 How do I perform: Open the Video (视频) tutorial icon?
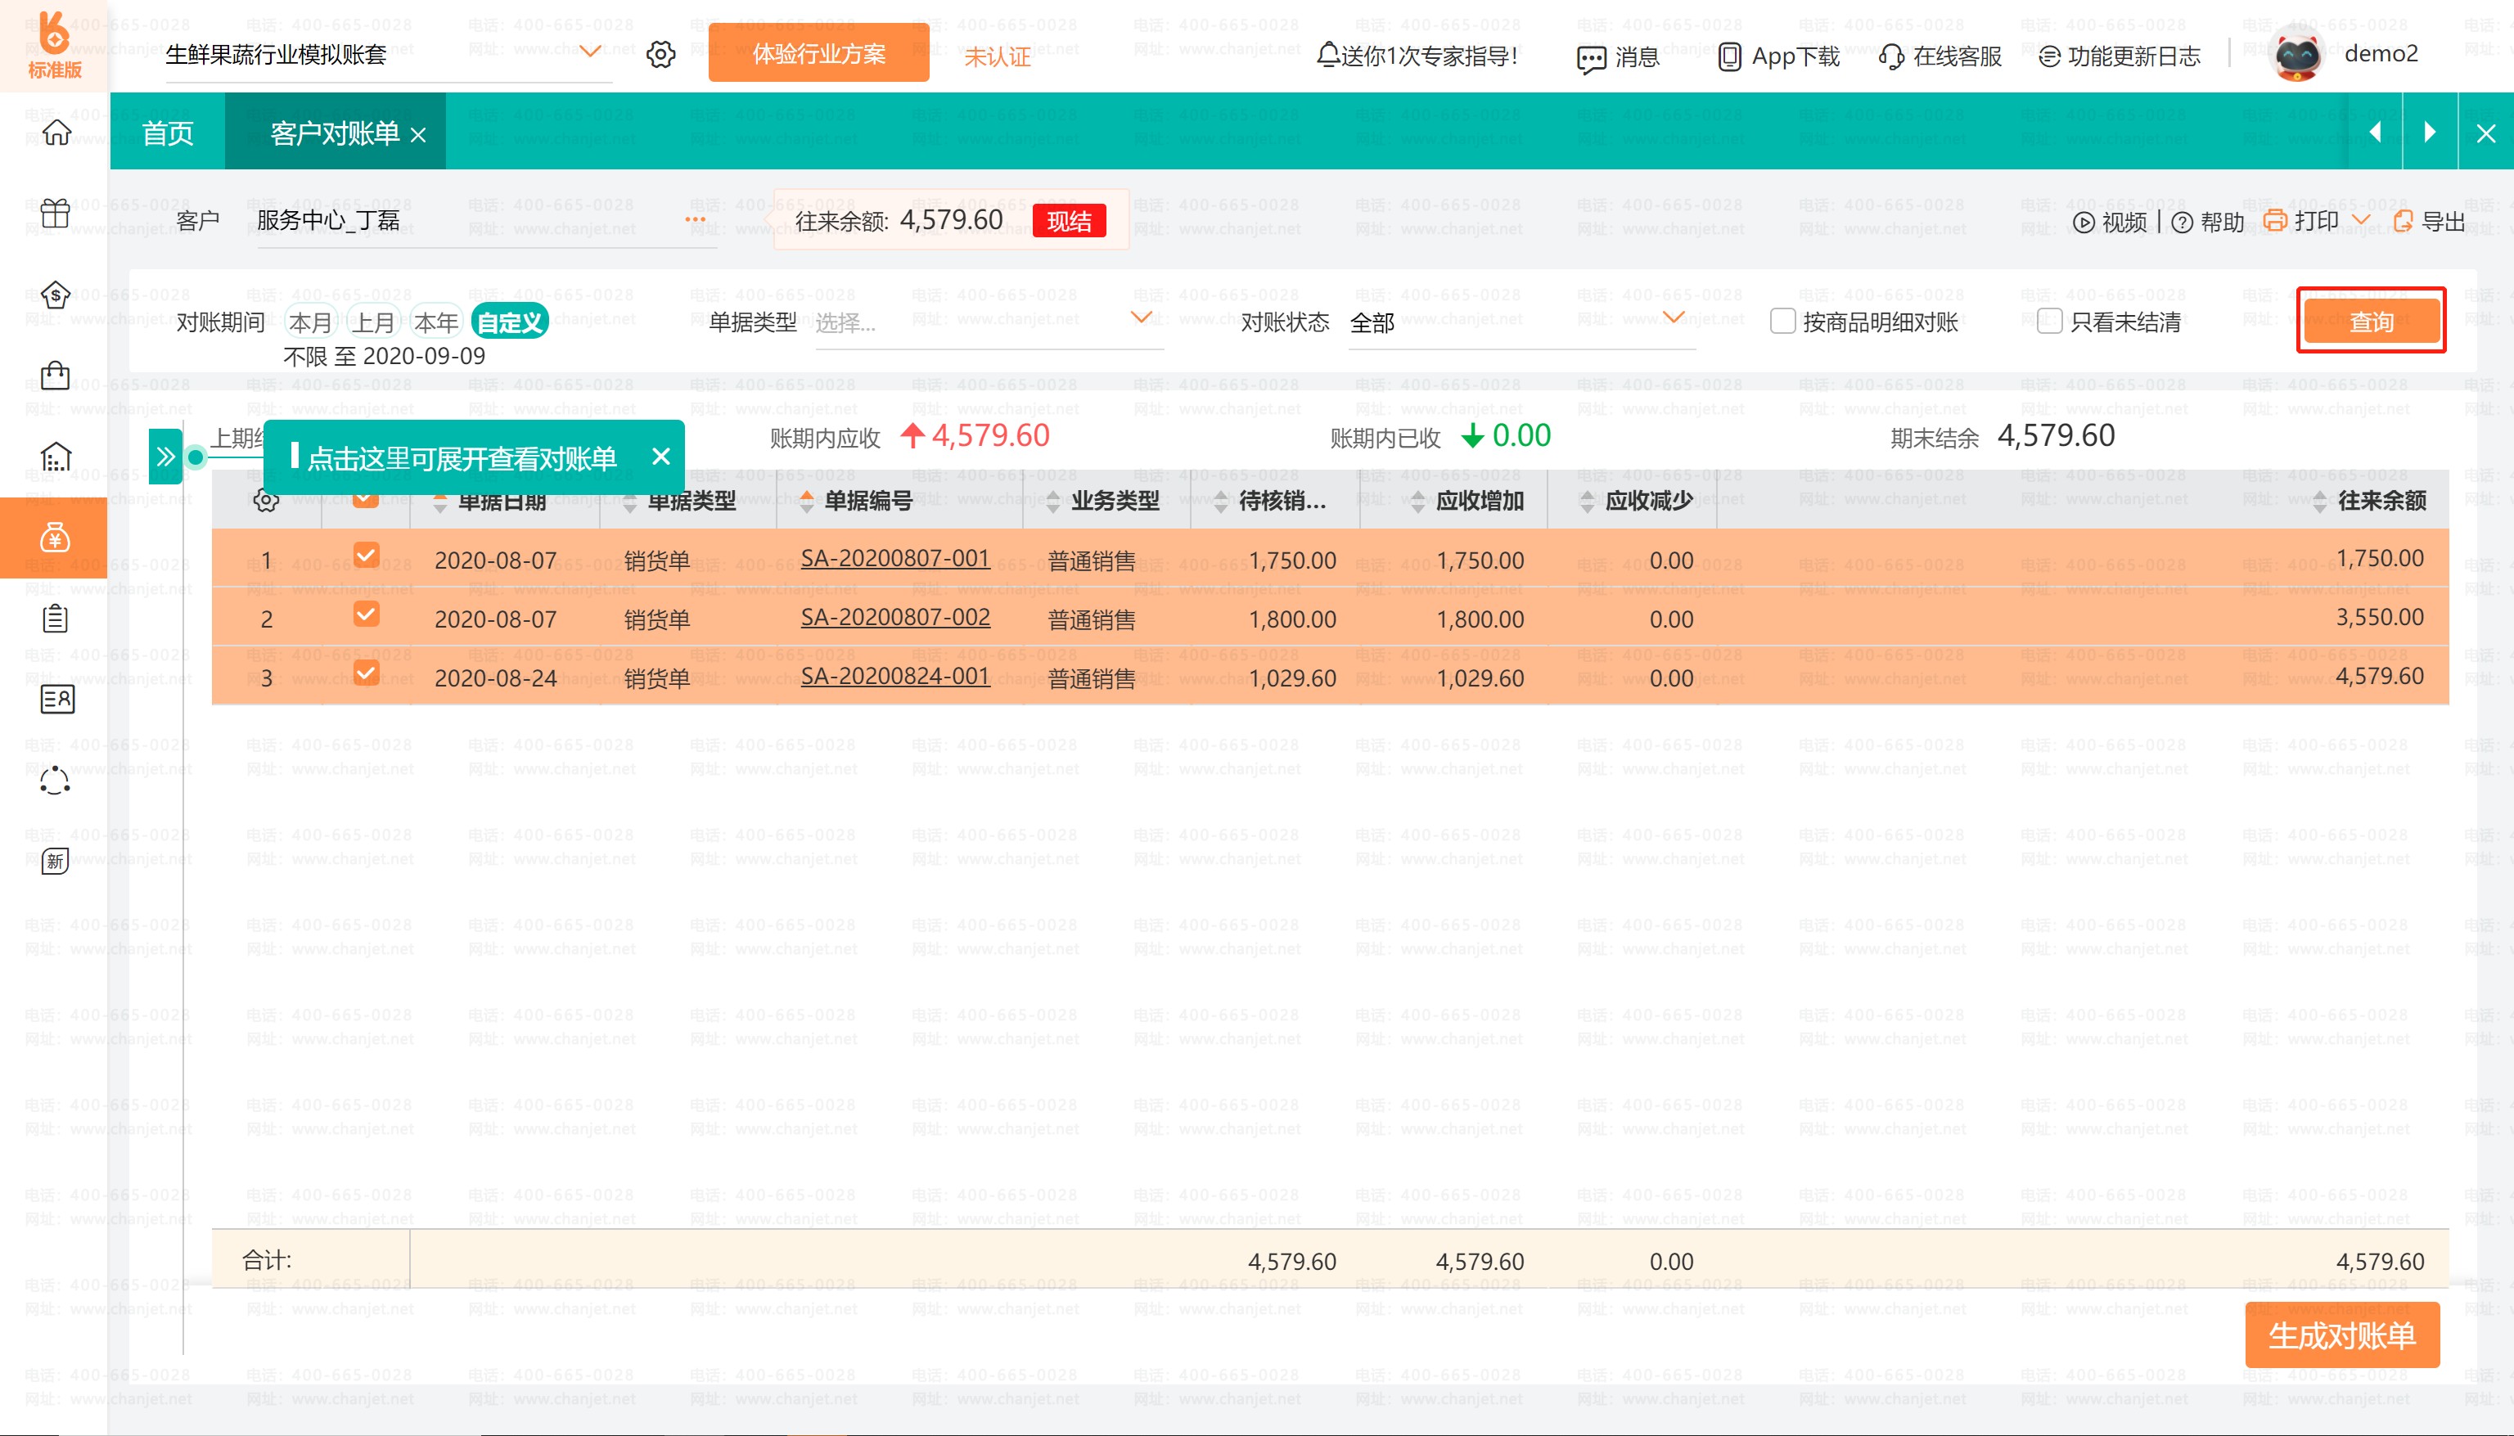click(2084, 223)
